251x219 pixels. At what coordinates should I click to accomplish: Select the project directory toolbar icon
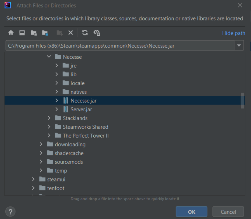pos(34,33)
